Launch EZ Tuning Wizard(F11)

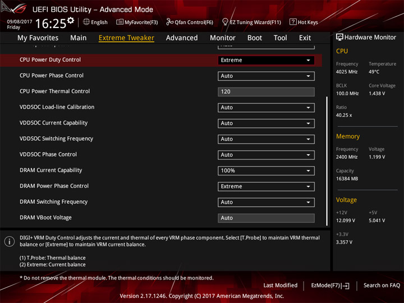[x=251, y=22]
